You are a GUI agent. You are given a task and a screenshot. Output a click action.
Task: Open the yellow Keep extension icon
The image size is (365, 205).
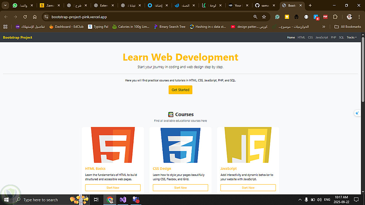click(287, 17)
